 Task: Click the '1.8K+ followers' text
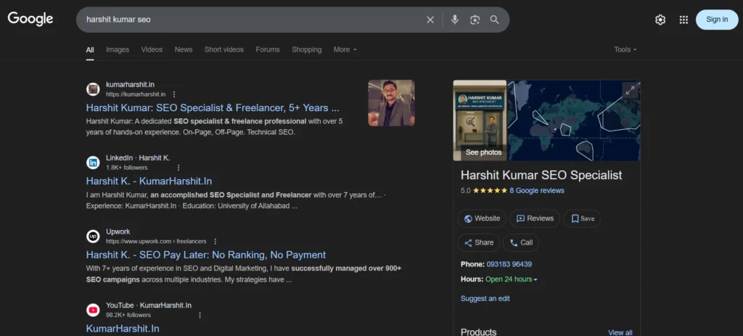126,168
